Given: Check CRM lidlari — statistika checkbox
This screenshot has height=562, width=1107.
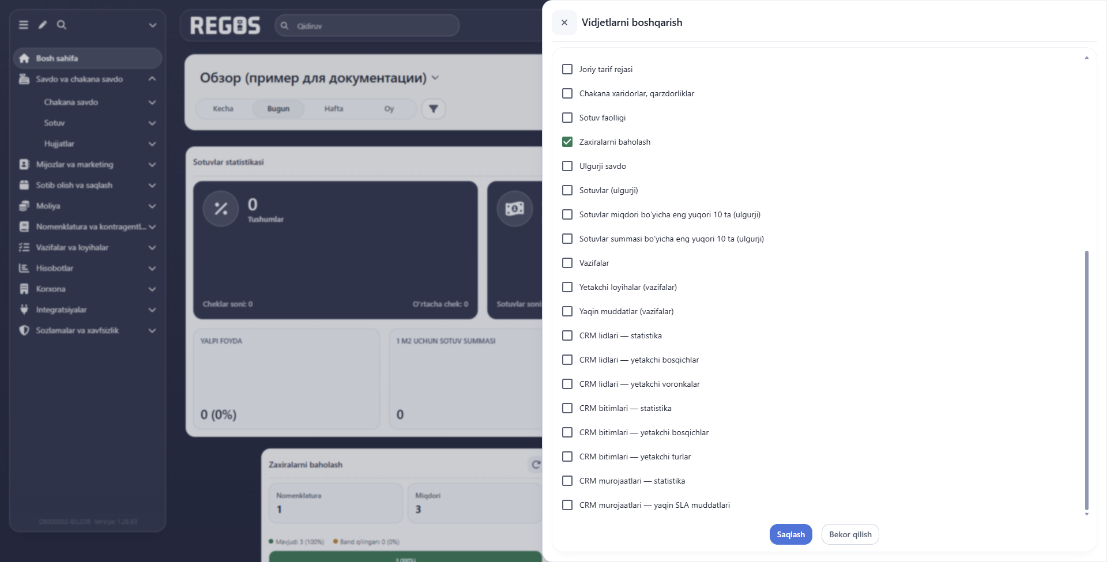Looking at the screenshot, I should coord(567,335).
